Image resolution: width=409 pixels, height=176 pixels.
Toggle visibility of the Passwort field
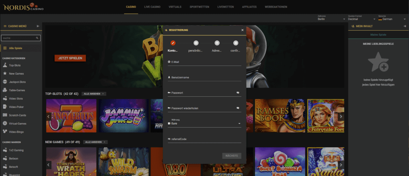tap(238, 93)
